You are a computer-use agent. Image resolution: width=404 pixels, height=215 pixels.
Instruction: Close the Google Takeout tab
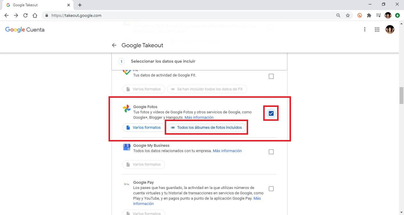pos(68,5)
